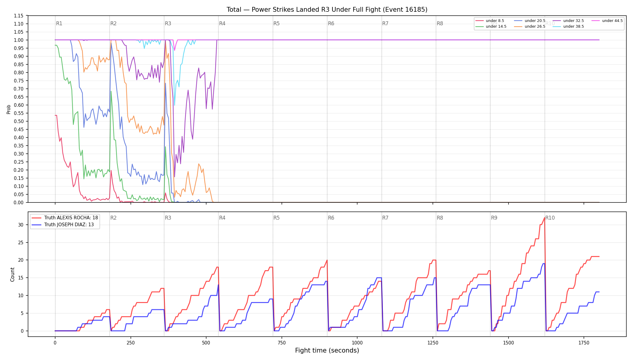
Task: Click the magenta 'under 44.5' legend line sample
Action: click(596, 21)
